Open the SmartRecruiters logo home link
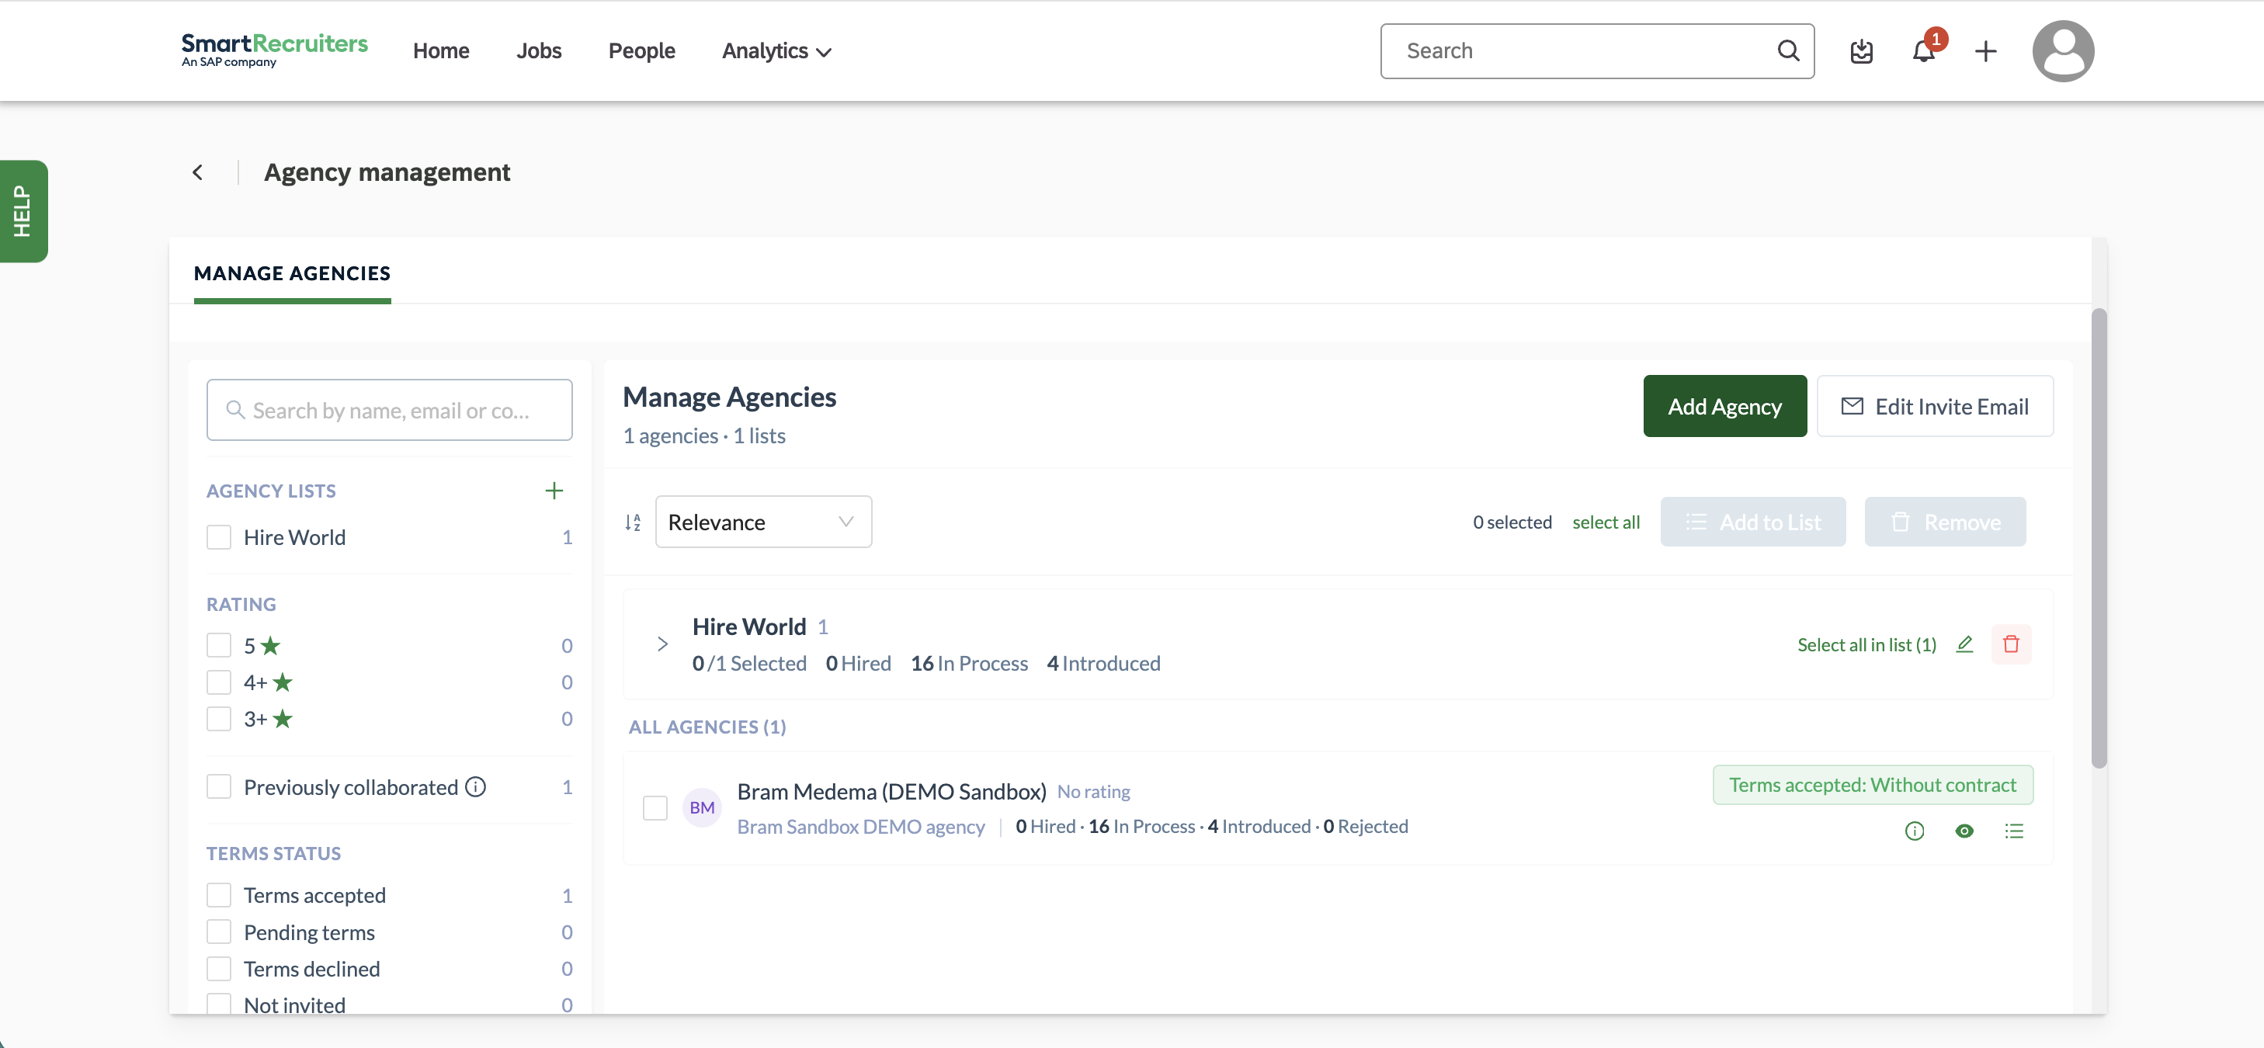The image size is (2264, 1048). coord(274,50)
